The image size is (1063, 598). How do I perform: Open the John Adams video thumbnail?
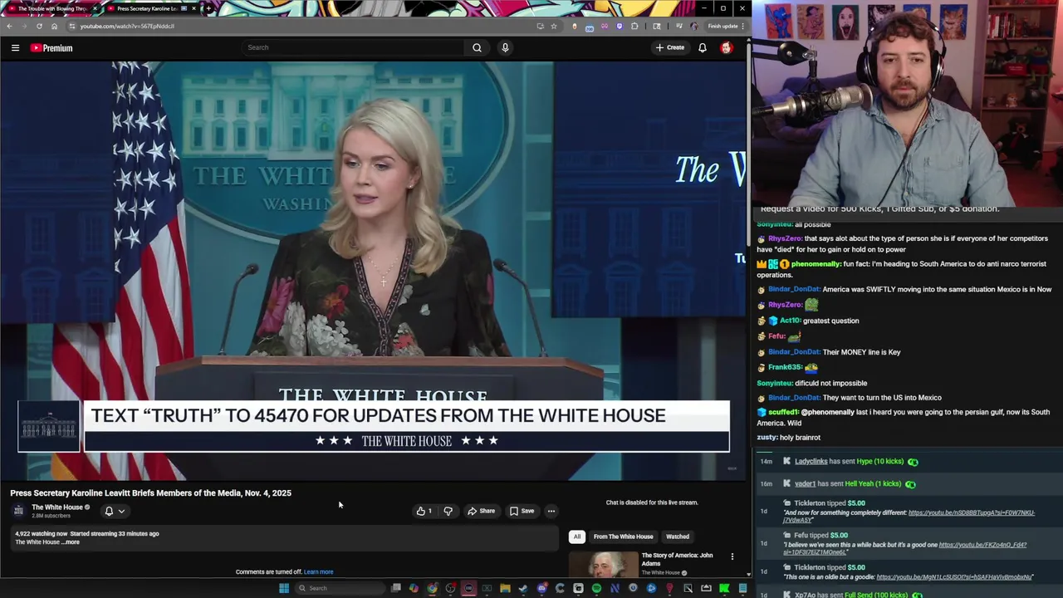point(604,564)
